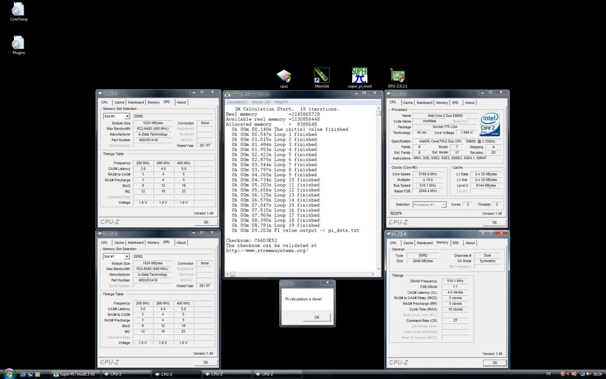Switch to About tab in Slot #3 CPU-Z window
606x379 pixels.
(x=181, y=102)
